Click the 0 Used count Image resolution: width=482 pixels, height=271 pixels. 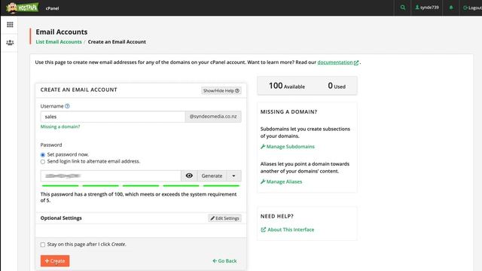(x=337, y=86)
